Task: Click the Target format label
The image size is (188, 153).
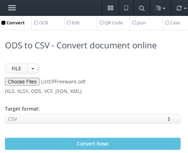Action: (x=23, y=109)
